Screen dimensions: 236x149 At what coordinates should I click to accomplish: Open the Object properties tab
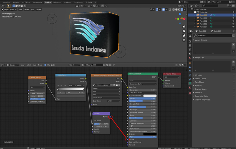[x=190, y=63]
